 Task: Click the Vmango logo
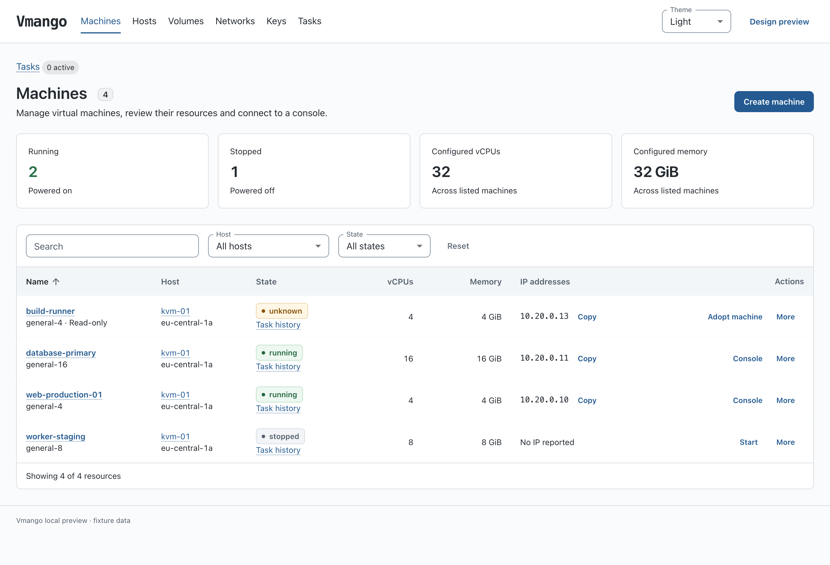pyautogui.click(x=41, y=21)
